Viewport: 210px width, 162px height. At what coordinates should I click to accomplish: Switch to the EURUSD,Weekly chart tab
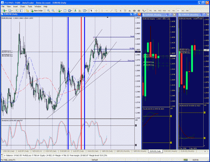pos(171,151)
